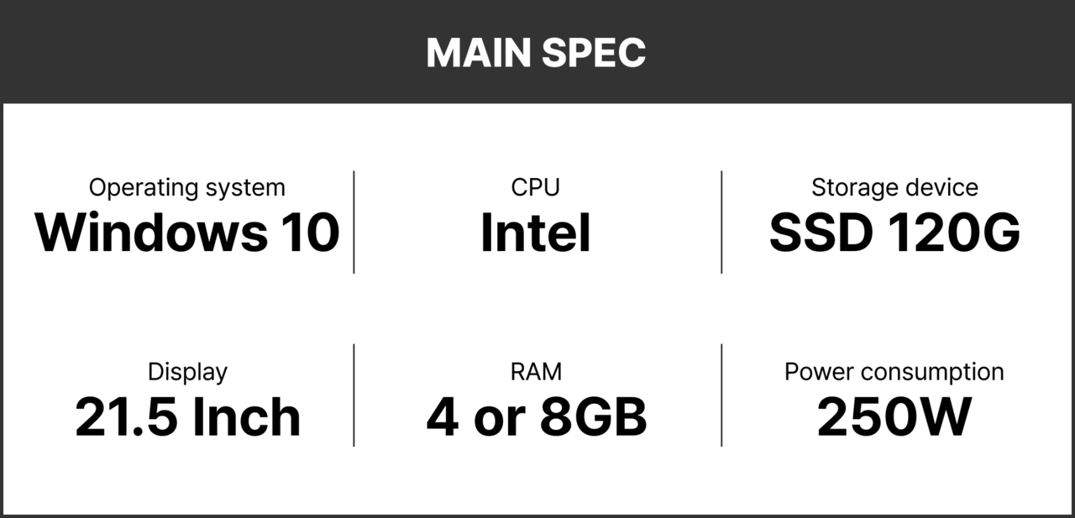
Task: Click the word SPEC in the header
Action: pos(593,53)
